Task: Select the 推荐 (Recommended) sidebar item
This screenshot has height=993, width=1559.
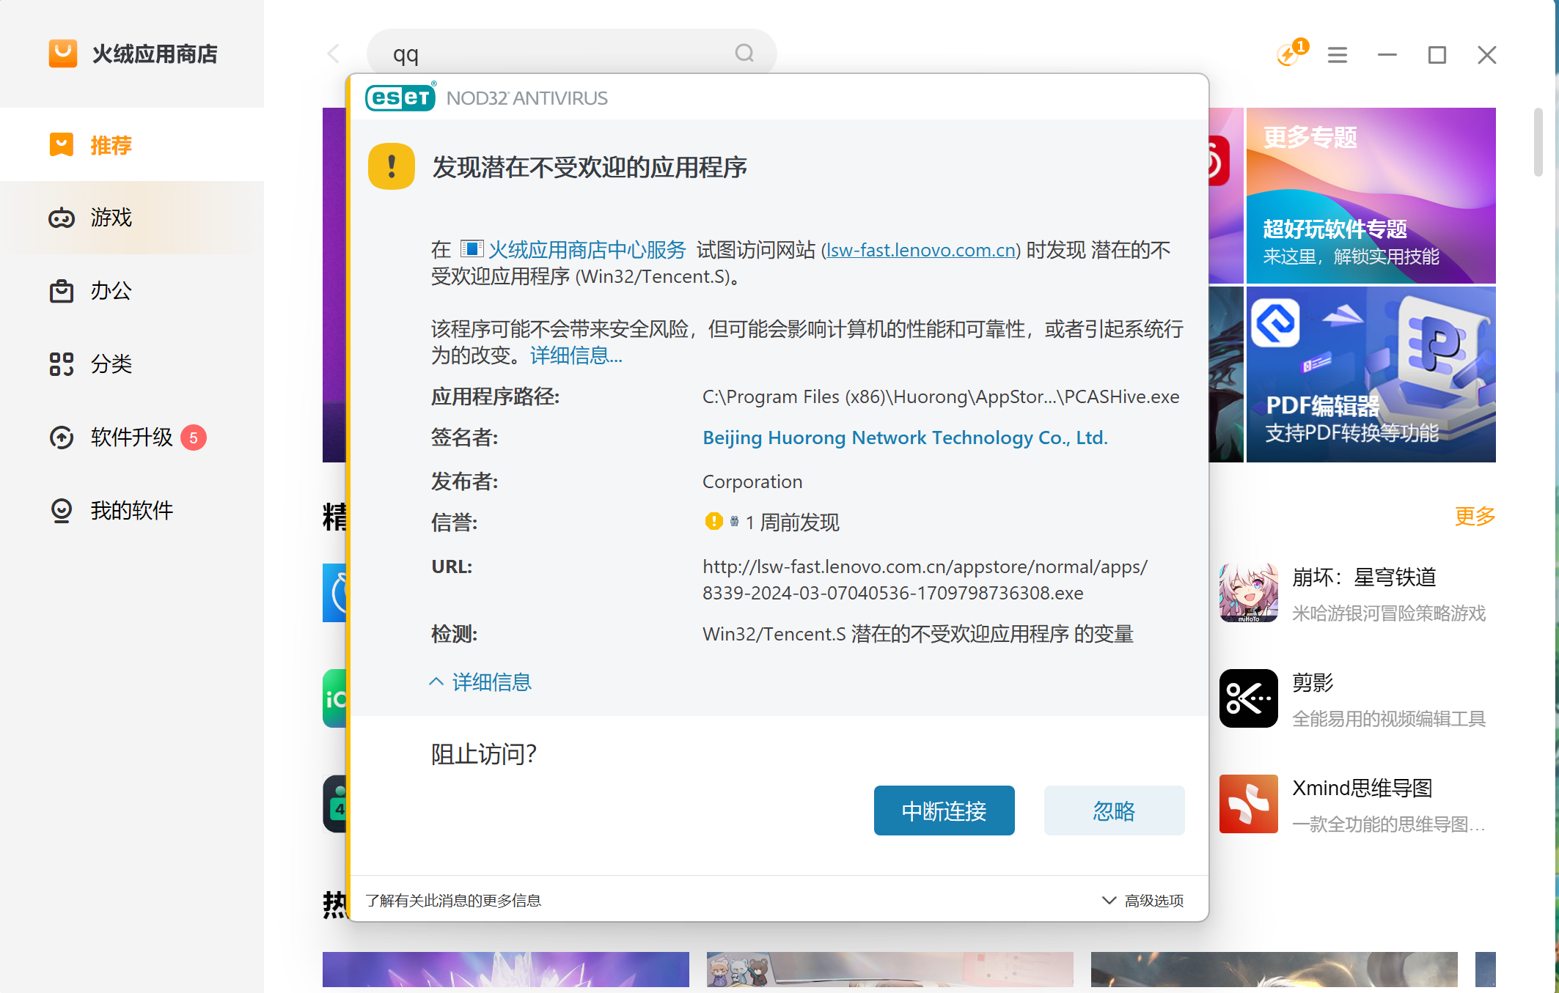Action: [109, 145]
